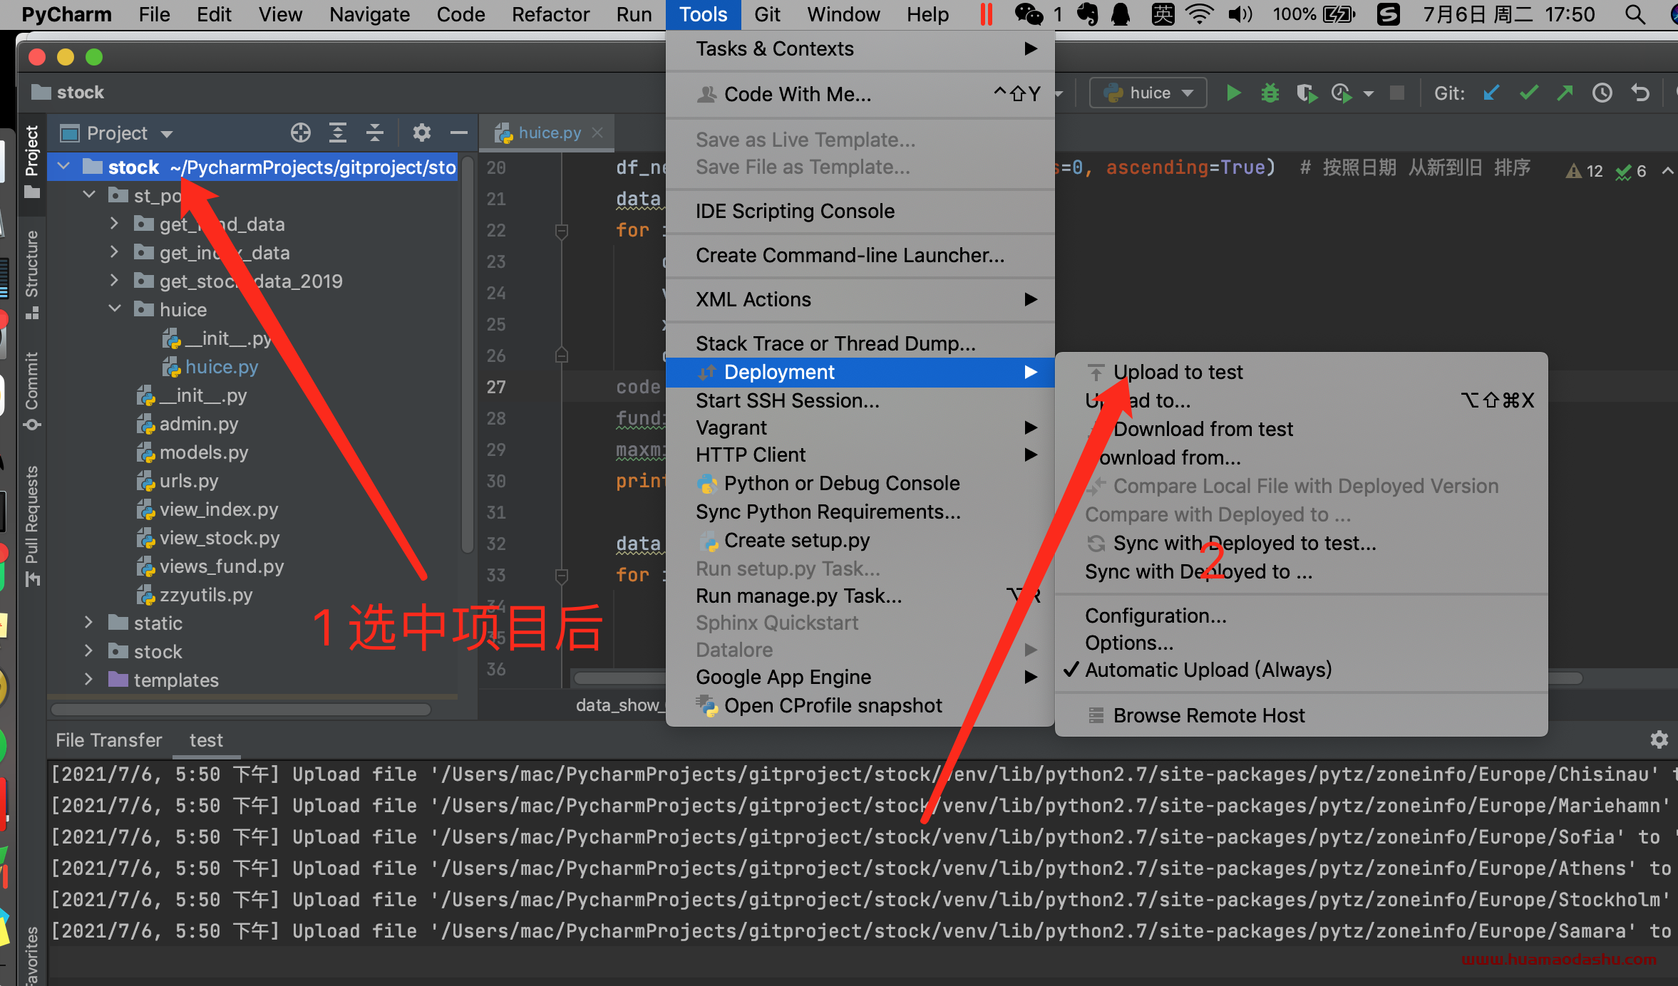
Task: Expand the templates folder
Action: pyautogui.click(x=89, y=680)
